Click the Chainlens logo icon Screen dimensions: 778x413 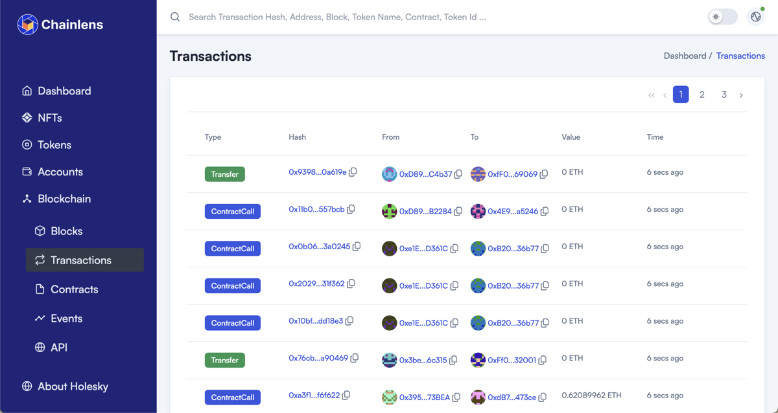pos(27,25)
